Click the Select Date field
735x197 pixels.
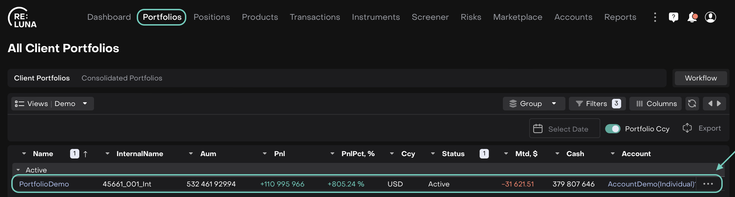click(x=564, y=129)
